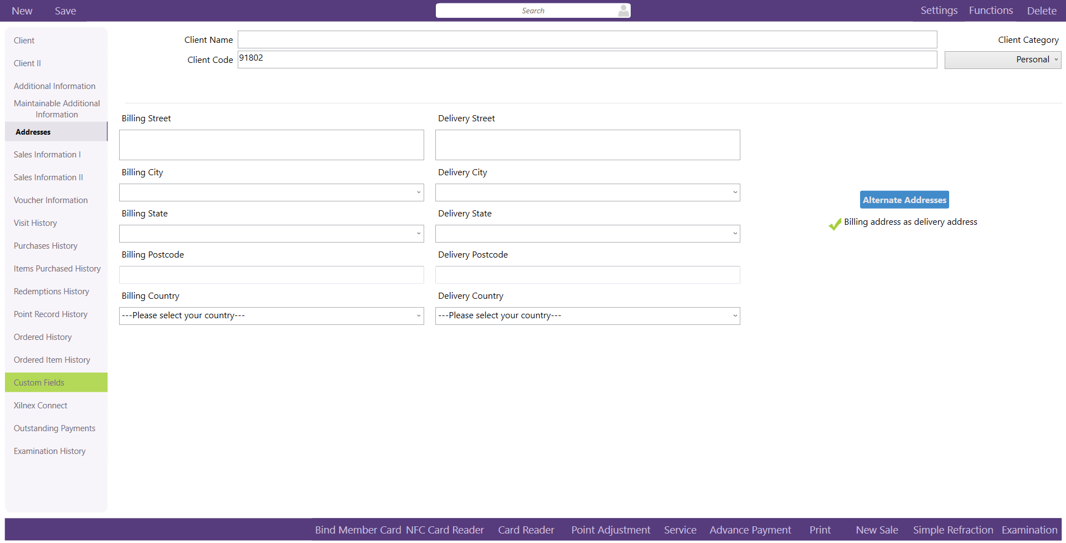Switch to the Custom Fields tab
The height and width of the screenshot is (543, 1066).
[39, 383]
